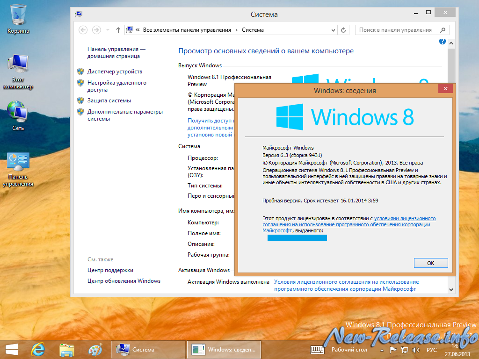This screenshot has width=479, height=359.
Task: Click the control panel icon in the address bar
Action: [130, 29]
